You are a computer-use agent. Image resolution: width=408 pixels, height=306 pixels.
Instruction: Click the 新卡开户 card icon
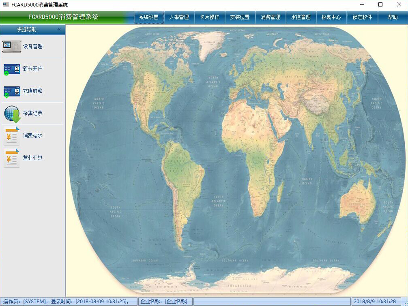(x=11, y=69)
